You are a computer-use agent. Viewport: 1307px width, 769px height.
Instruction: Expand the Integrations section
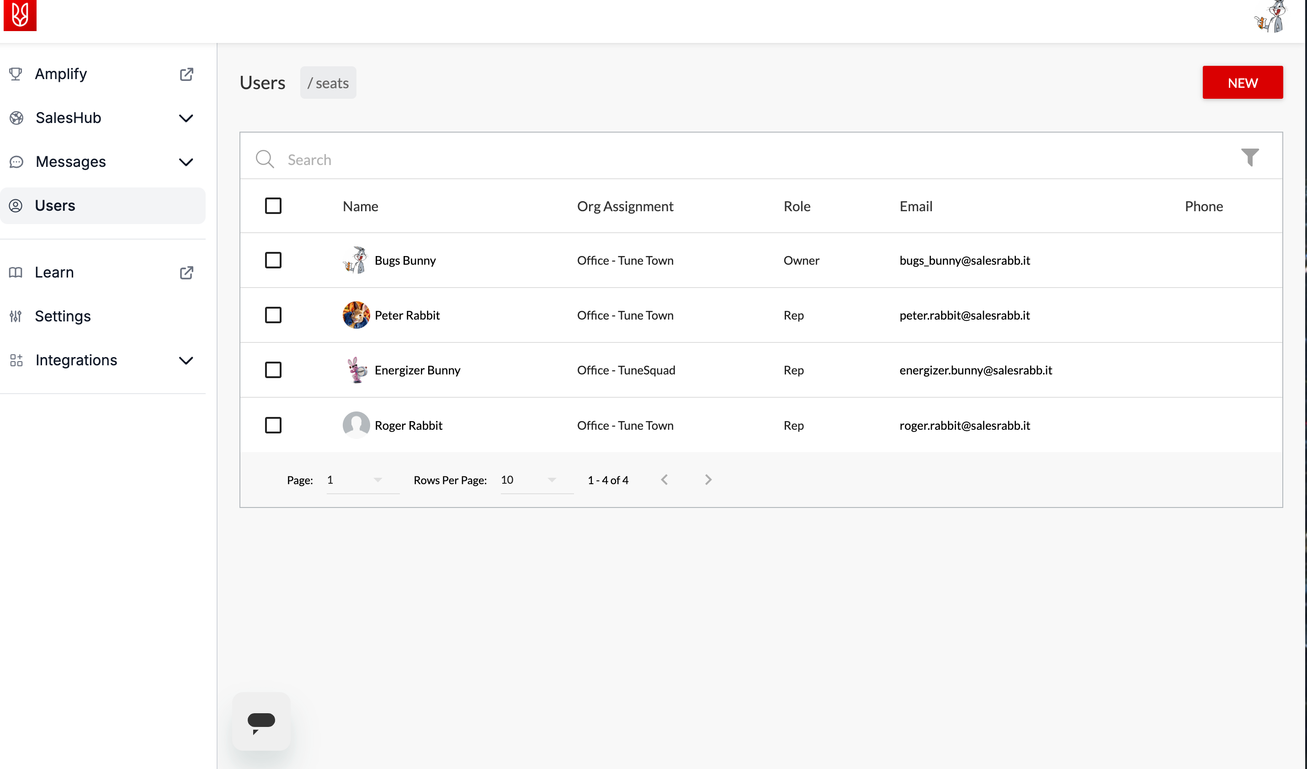click(186, 360)
